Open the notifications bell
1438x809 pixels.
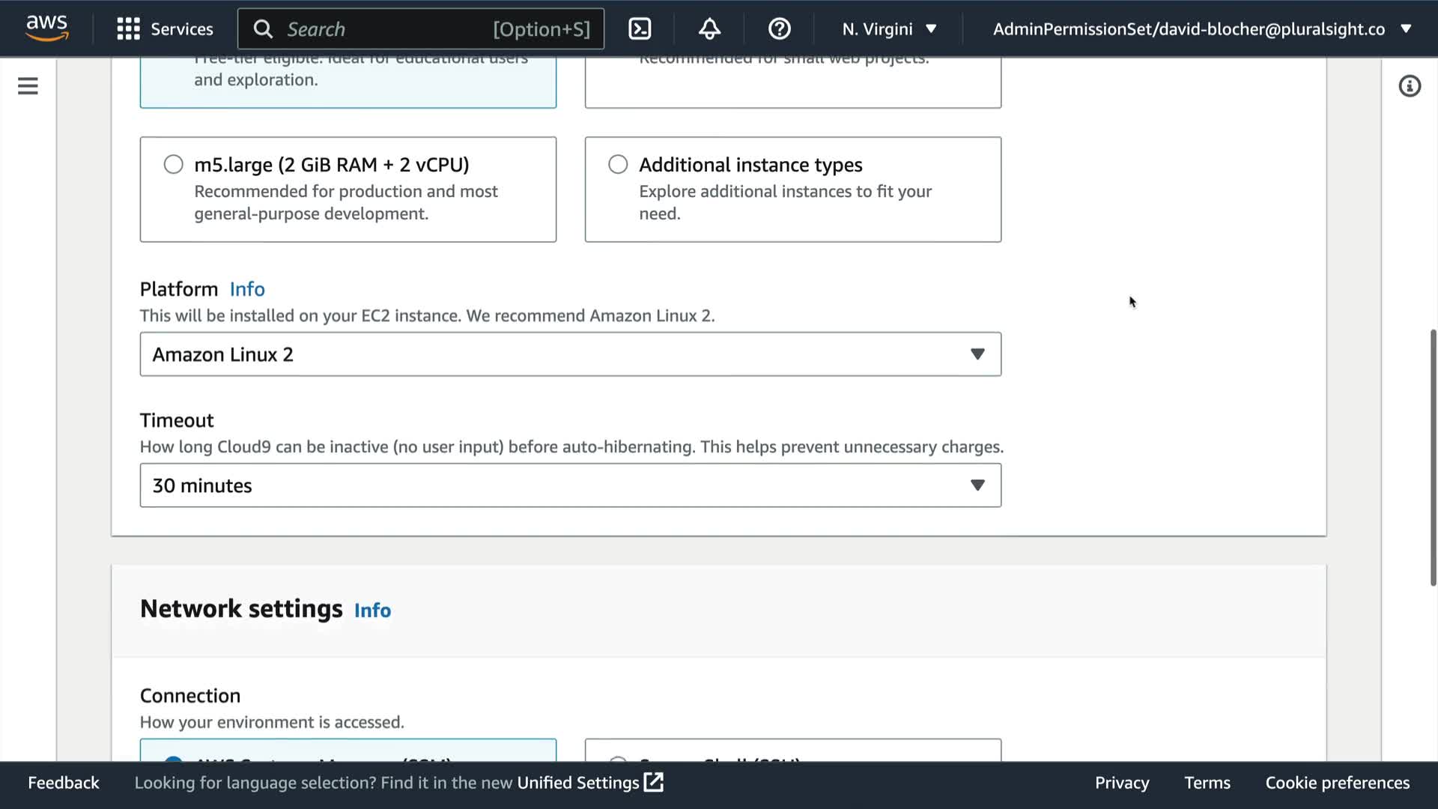709,28
